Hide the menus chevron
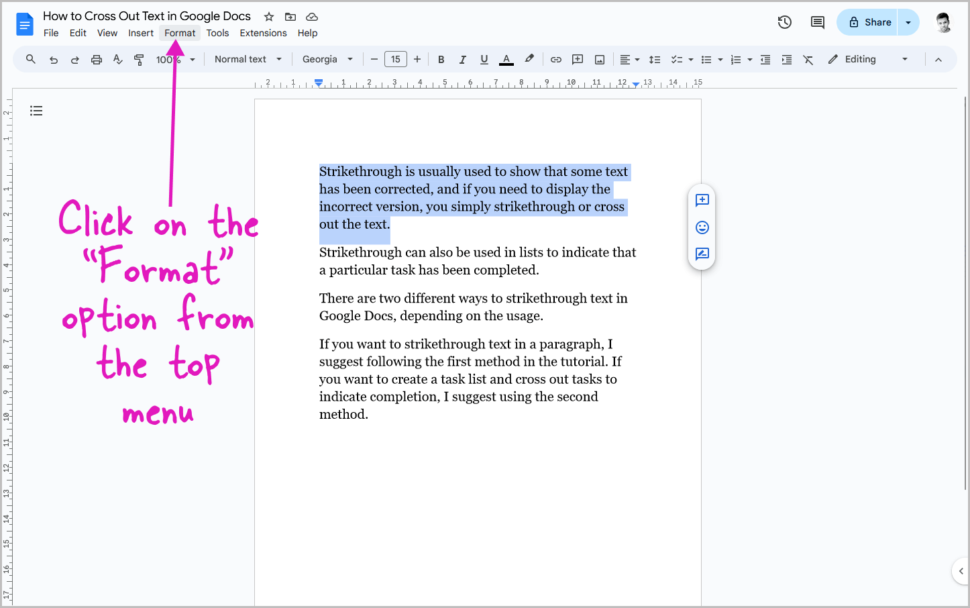Image resolution: width=970 pixels, height=608 pixels. point(938,59)
